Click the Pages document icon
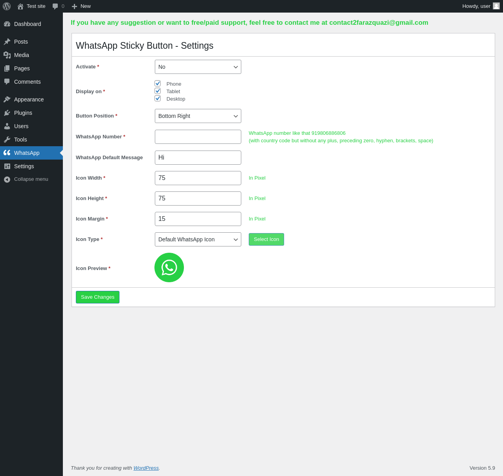Viewport: 503px width, 476px height. coord(7,68)
